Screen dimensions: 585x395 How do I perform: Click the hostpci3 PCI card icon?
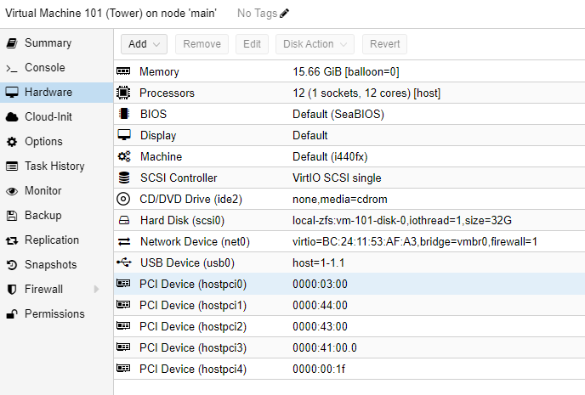tap(123, 347)
